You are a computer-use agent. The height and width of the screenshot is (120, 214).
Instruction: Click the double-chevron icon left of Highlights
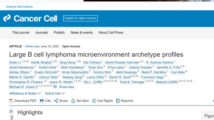pos(11,111)
